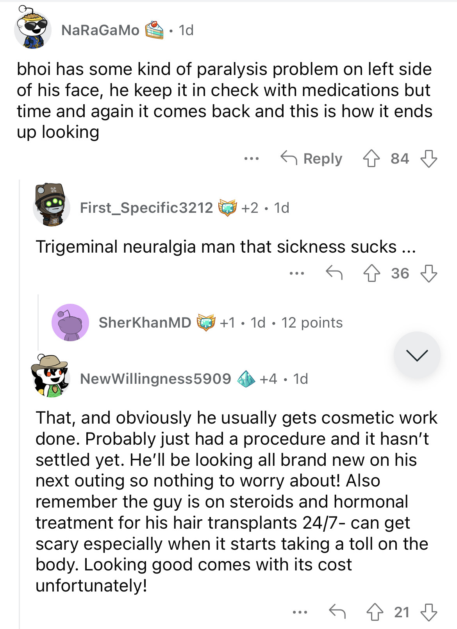
Task: Tap First_Specific3212's achievement badge icon
Action: click(x=227, y=208)
